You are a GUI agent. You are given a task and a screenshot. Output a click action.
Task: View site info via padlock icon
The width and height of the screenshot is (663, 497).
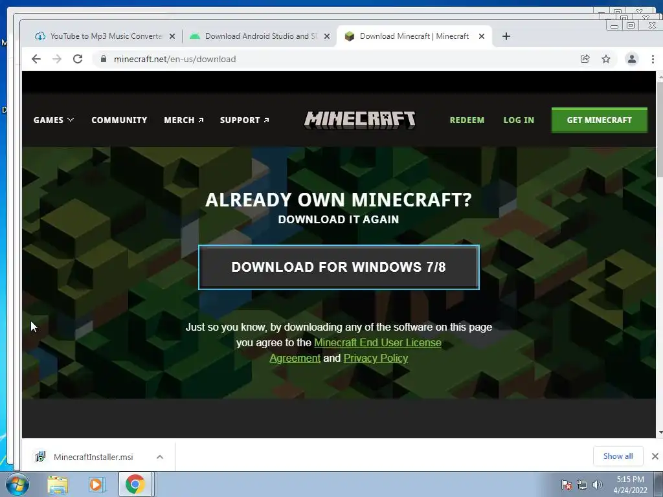[x=104, y=59]
